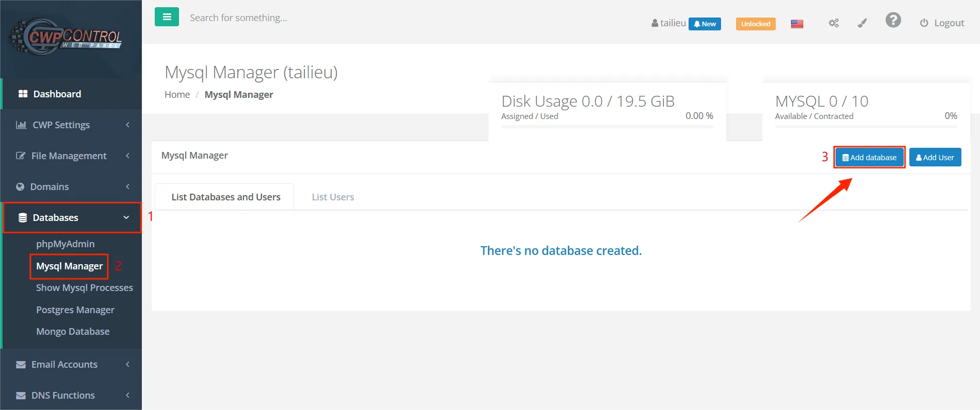Click the 0% MYSQL usage value
980x410 pixels.
tap(951, 116)
